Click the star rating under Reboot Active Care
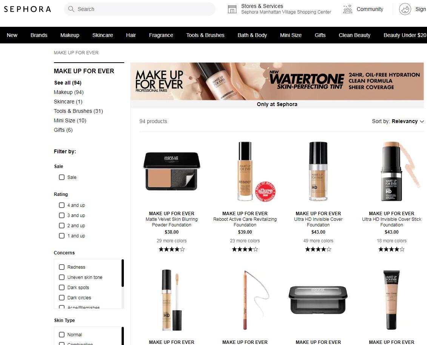 click(x=245, y=249)
